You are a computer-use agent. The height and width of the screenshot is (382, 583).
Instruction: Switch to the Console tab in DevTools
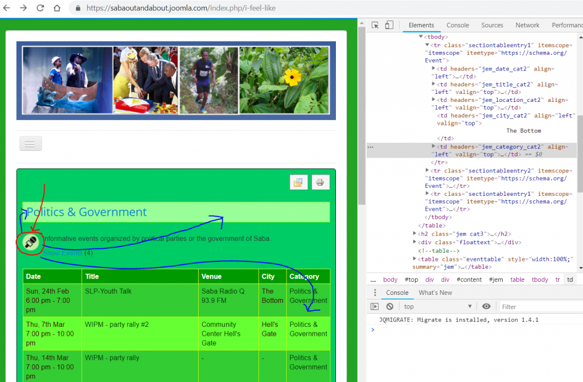pos(458,25)
